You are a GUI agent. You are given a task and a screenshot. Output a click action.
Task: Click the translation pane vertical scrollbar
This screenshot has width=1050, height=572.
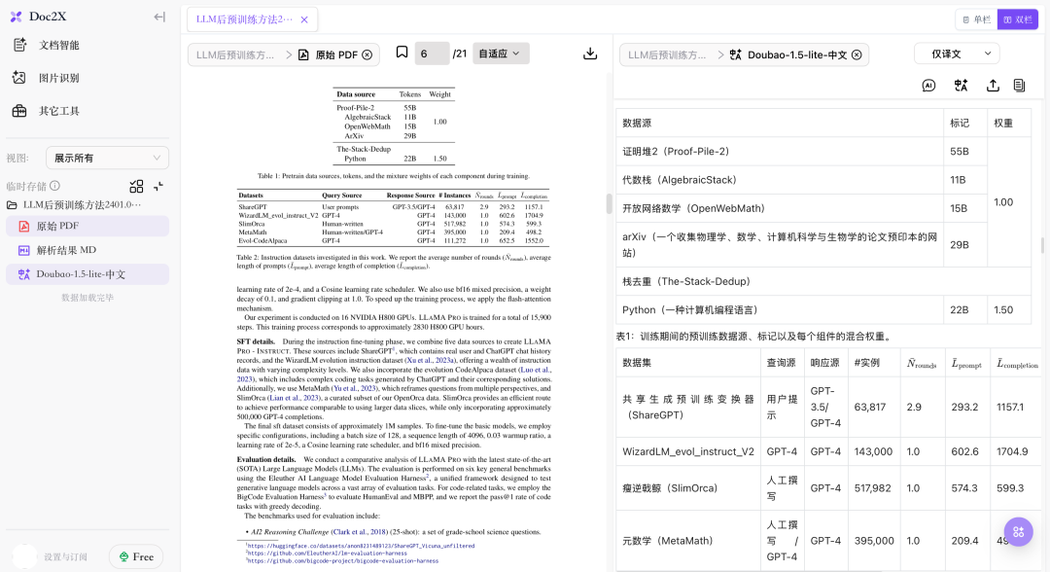tap(1042, 245)
